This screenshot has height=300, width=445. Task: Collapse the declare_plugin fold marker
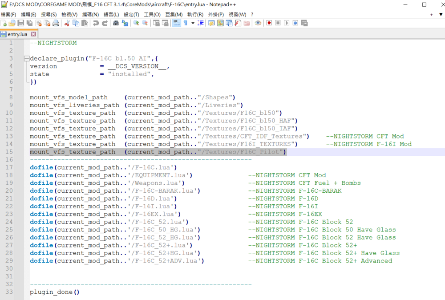[x=27, y=58]
